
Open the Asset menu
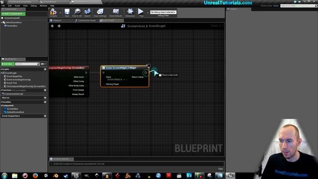pos(17,5)
